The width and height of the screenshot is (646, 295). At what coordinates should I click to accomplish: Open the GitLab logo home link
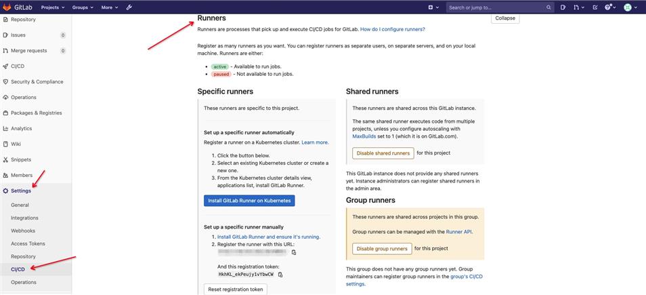tap(18, 7)
